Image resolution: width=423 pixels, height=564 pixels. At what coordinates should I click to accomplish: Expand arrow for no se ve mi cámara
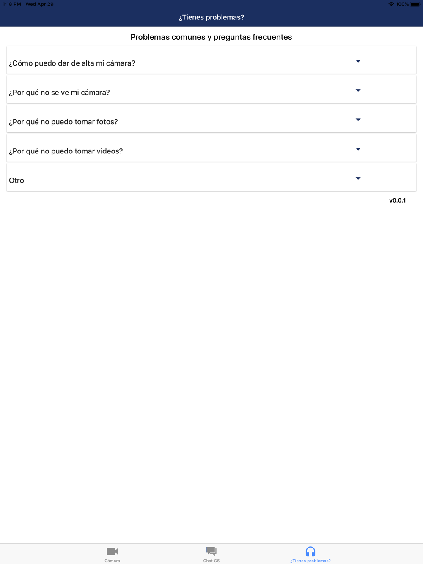point(358,90)
